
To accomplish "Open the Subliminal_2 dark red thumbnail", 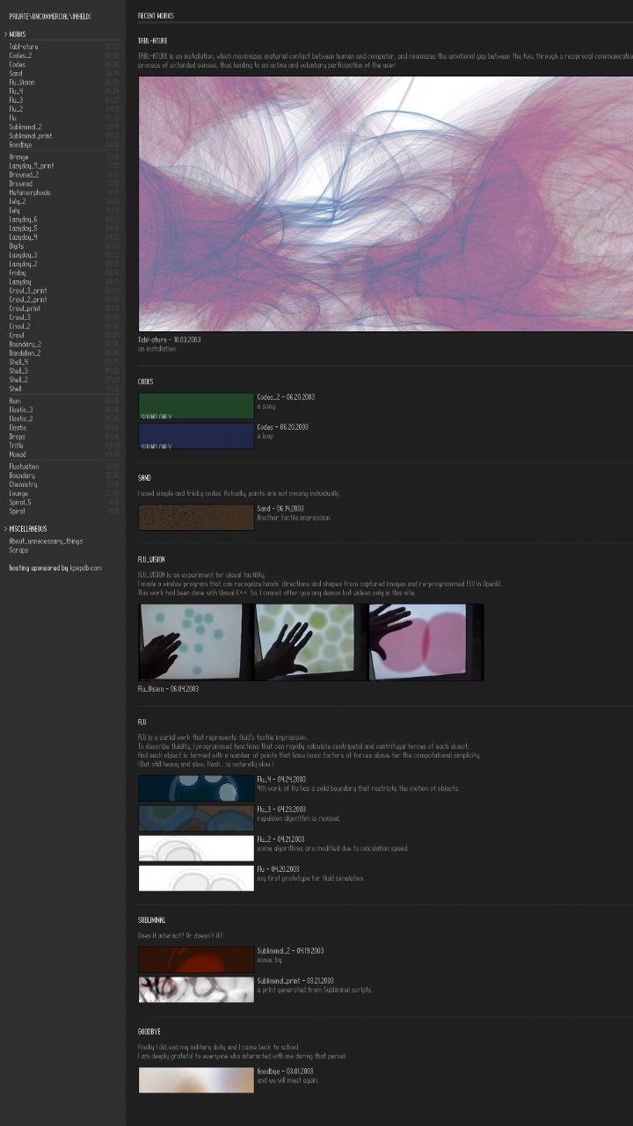I will click(196, 960).
